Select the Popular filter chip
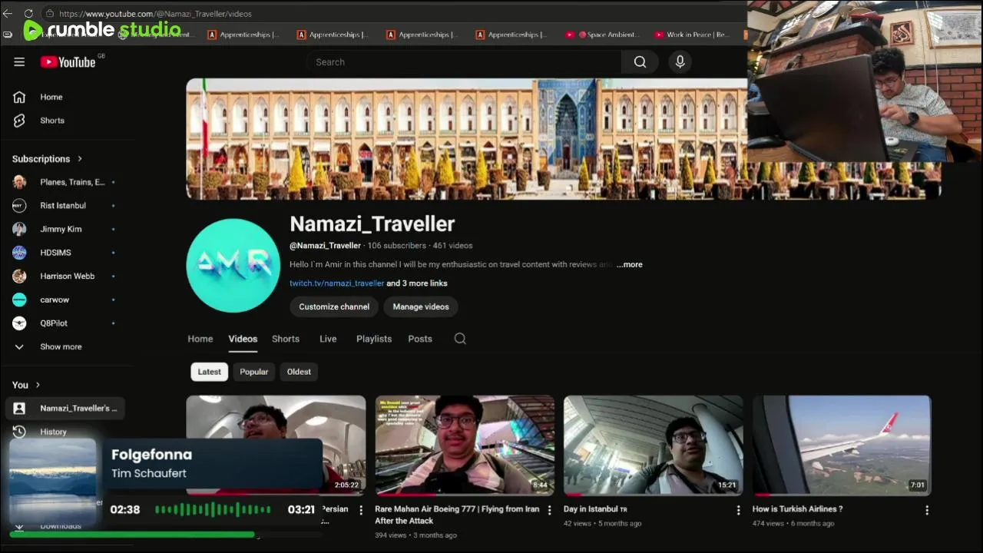Image resolution: width=983 pixels, height=553 pixels. coord(253,372)
